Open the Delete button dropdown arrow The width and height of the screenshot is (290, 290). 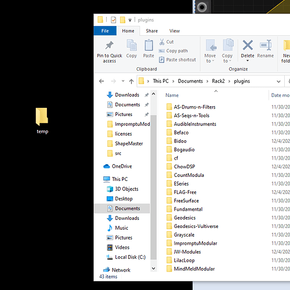248,61
